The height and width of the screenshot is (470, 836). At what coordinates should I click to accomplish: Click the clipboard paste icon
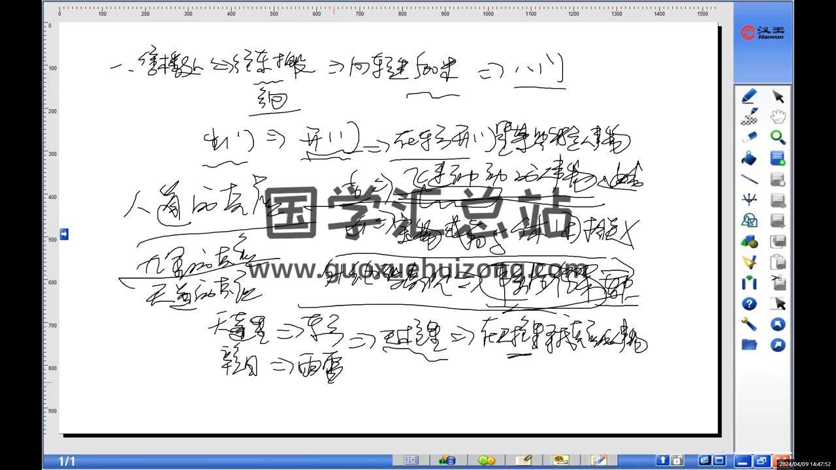(778, 262)
